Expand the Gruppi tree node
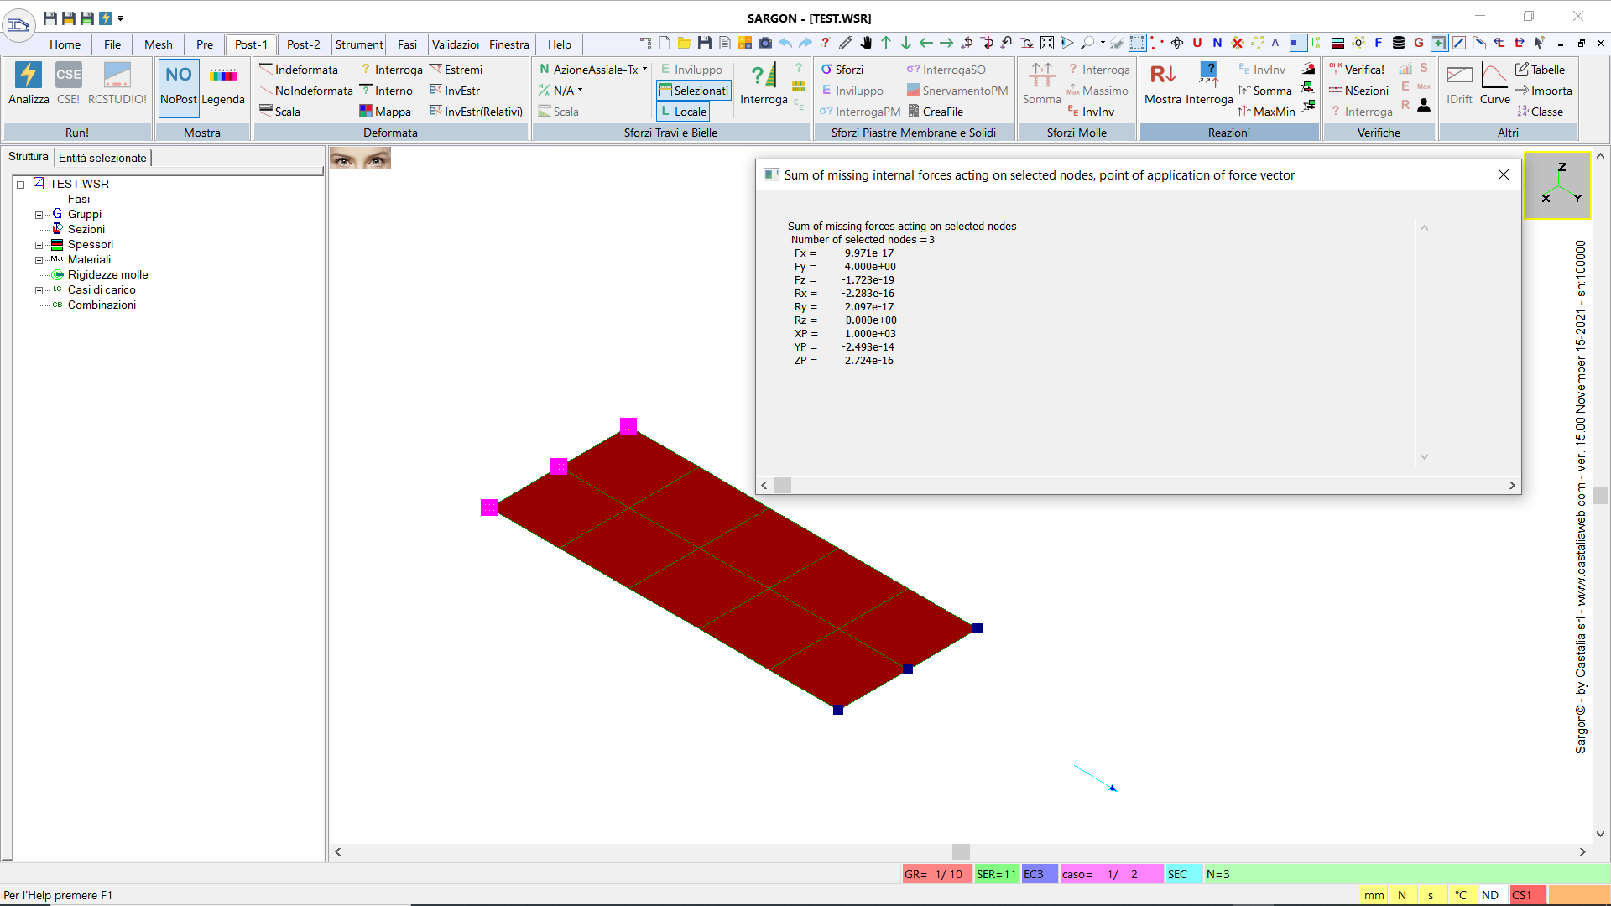 click(39, 215)
